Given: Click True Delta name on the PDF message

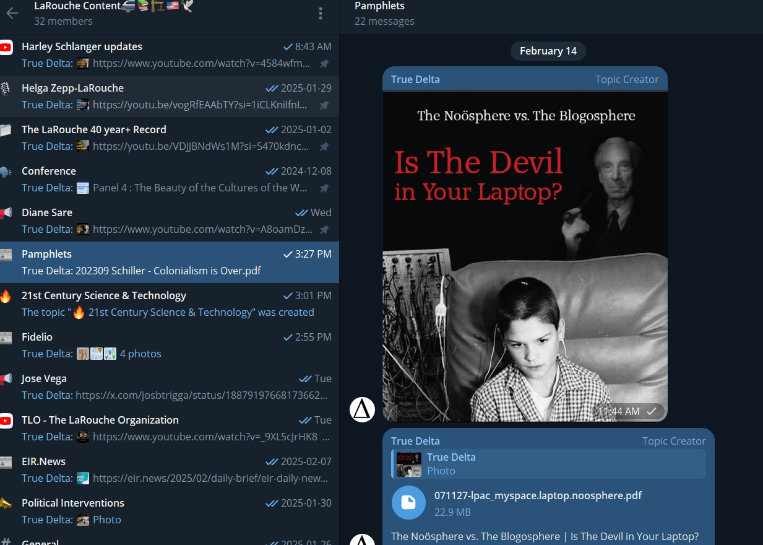Looking at the screenshot, I should [x=415, y=441].
